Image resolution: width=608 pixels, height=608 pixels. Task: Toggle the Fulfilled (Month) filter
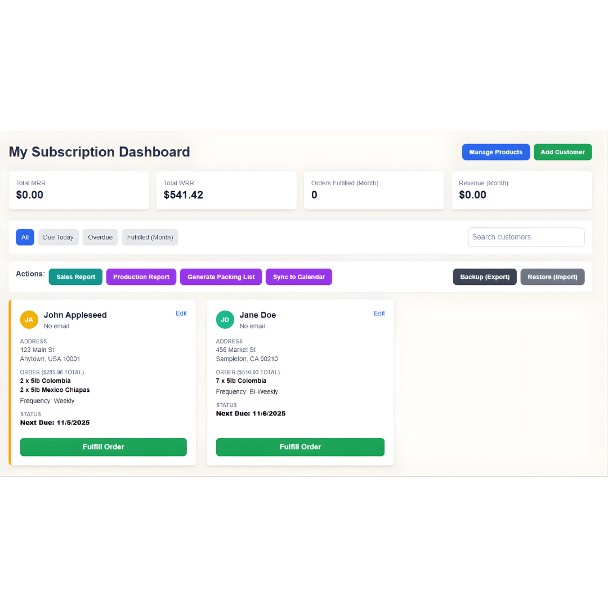click(x=150, y=237)
